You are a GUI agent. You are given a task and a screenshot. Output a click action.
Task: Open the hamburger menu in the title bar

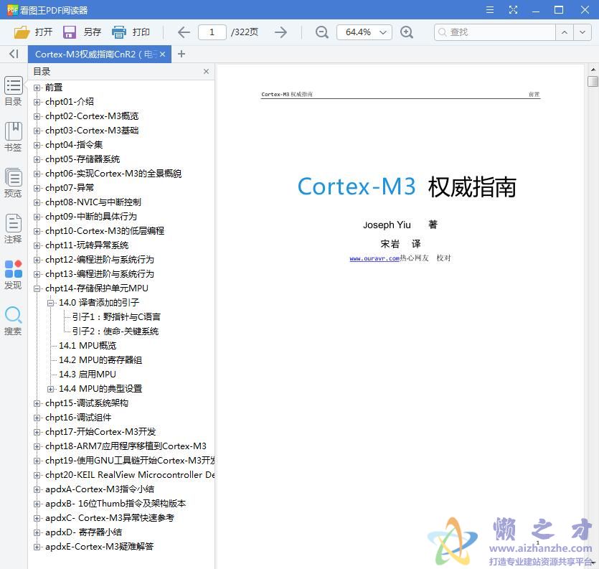point(491,10)
